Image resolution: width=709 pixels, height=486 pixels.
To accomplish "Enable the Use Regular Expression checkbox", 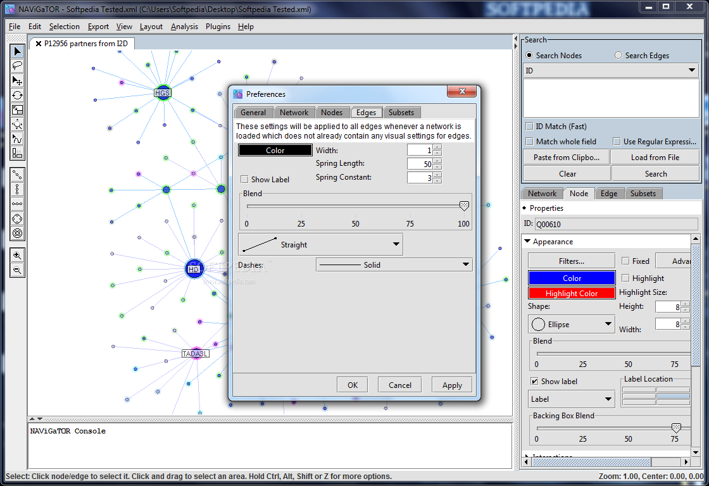I will [x=617, y=142].
